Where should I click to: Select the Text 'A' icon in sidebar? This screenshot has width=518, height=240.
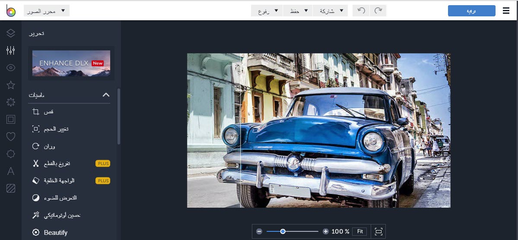pos(11,171)
